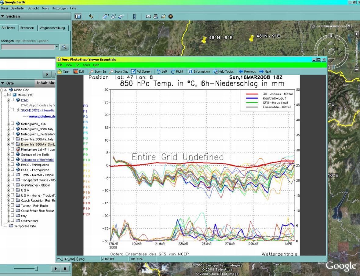Click the search magnifier button

click(64, 47)
